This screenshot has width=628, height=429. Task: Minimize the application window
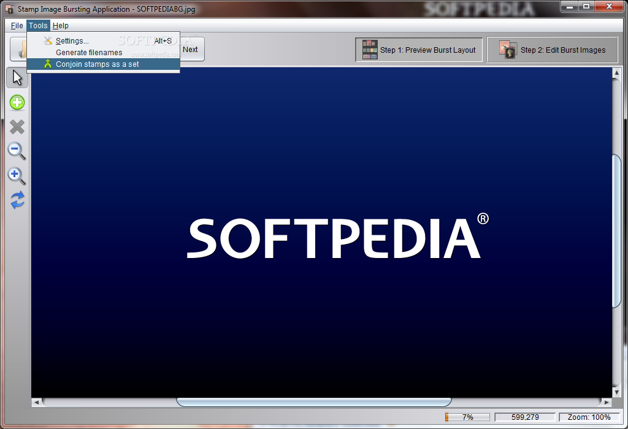tap(569, 6)
